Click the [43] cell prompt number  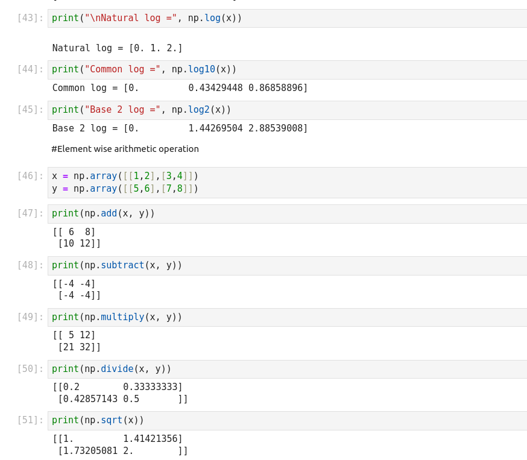(30, 18)
